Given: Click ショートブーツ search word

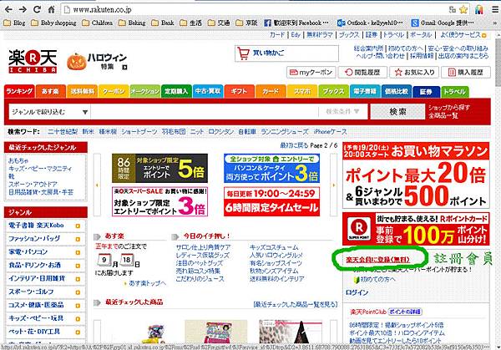Looking at the screenshot, I should pyautogui.click(x=139, y=132).
